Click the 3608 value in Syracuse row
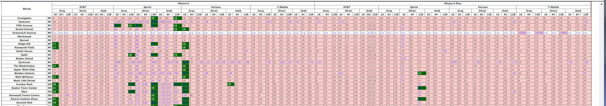606x106 pixels. coord(117,62)
